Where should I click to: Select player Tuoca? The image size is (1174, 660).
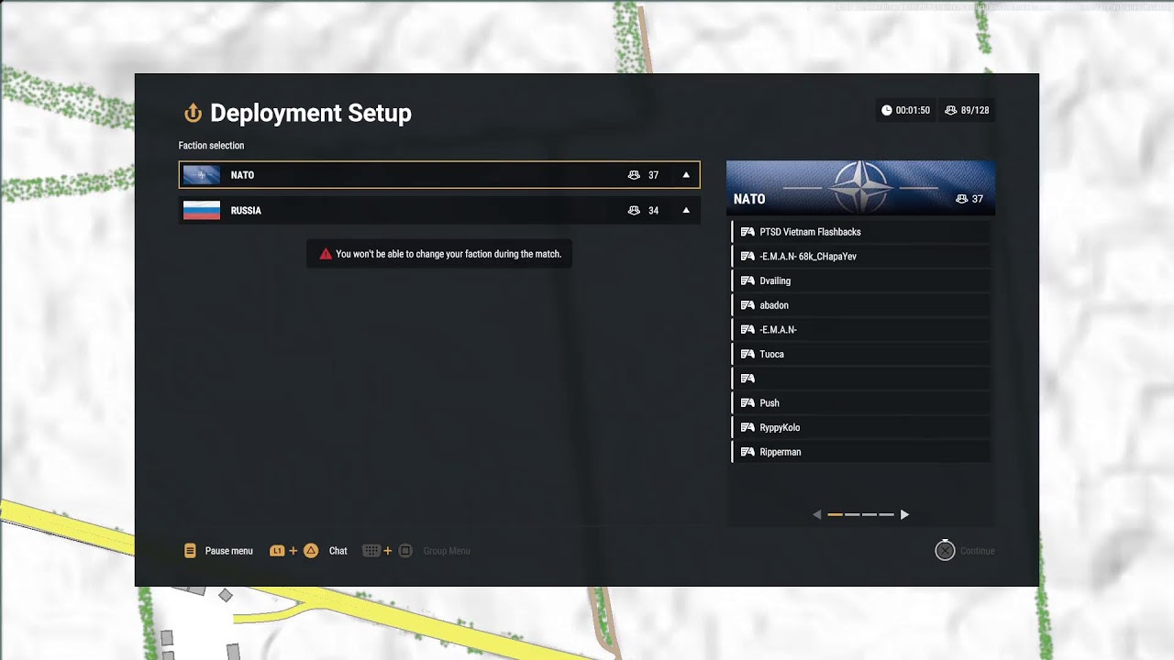tap(860, 354)
